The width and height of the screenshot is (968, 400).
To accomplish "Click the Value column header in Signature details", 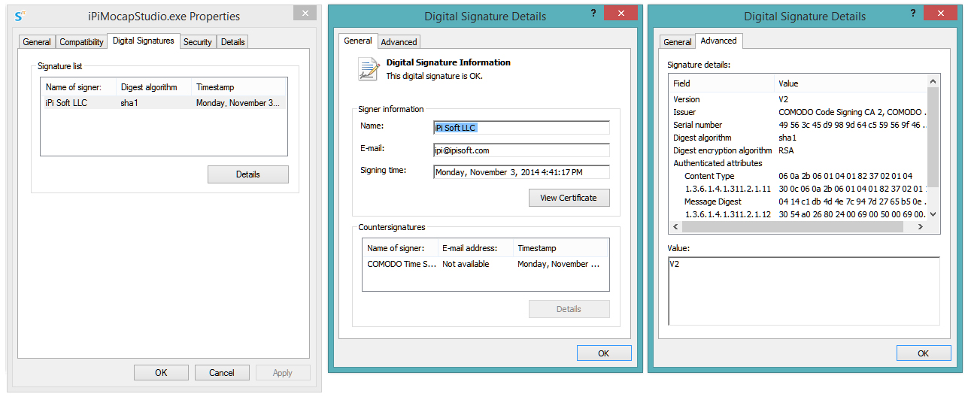I will [x=851, y=83].
